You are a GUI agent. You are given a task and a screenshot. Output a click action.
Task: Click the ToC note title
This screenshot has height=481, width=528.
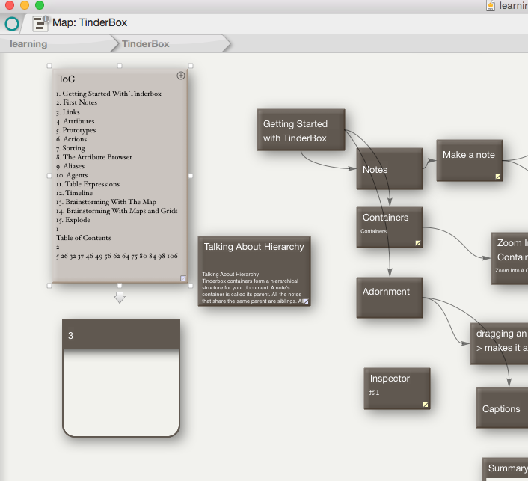[x=67, y=79]
